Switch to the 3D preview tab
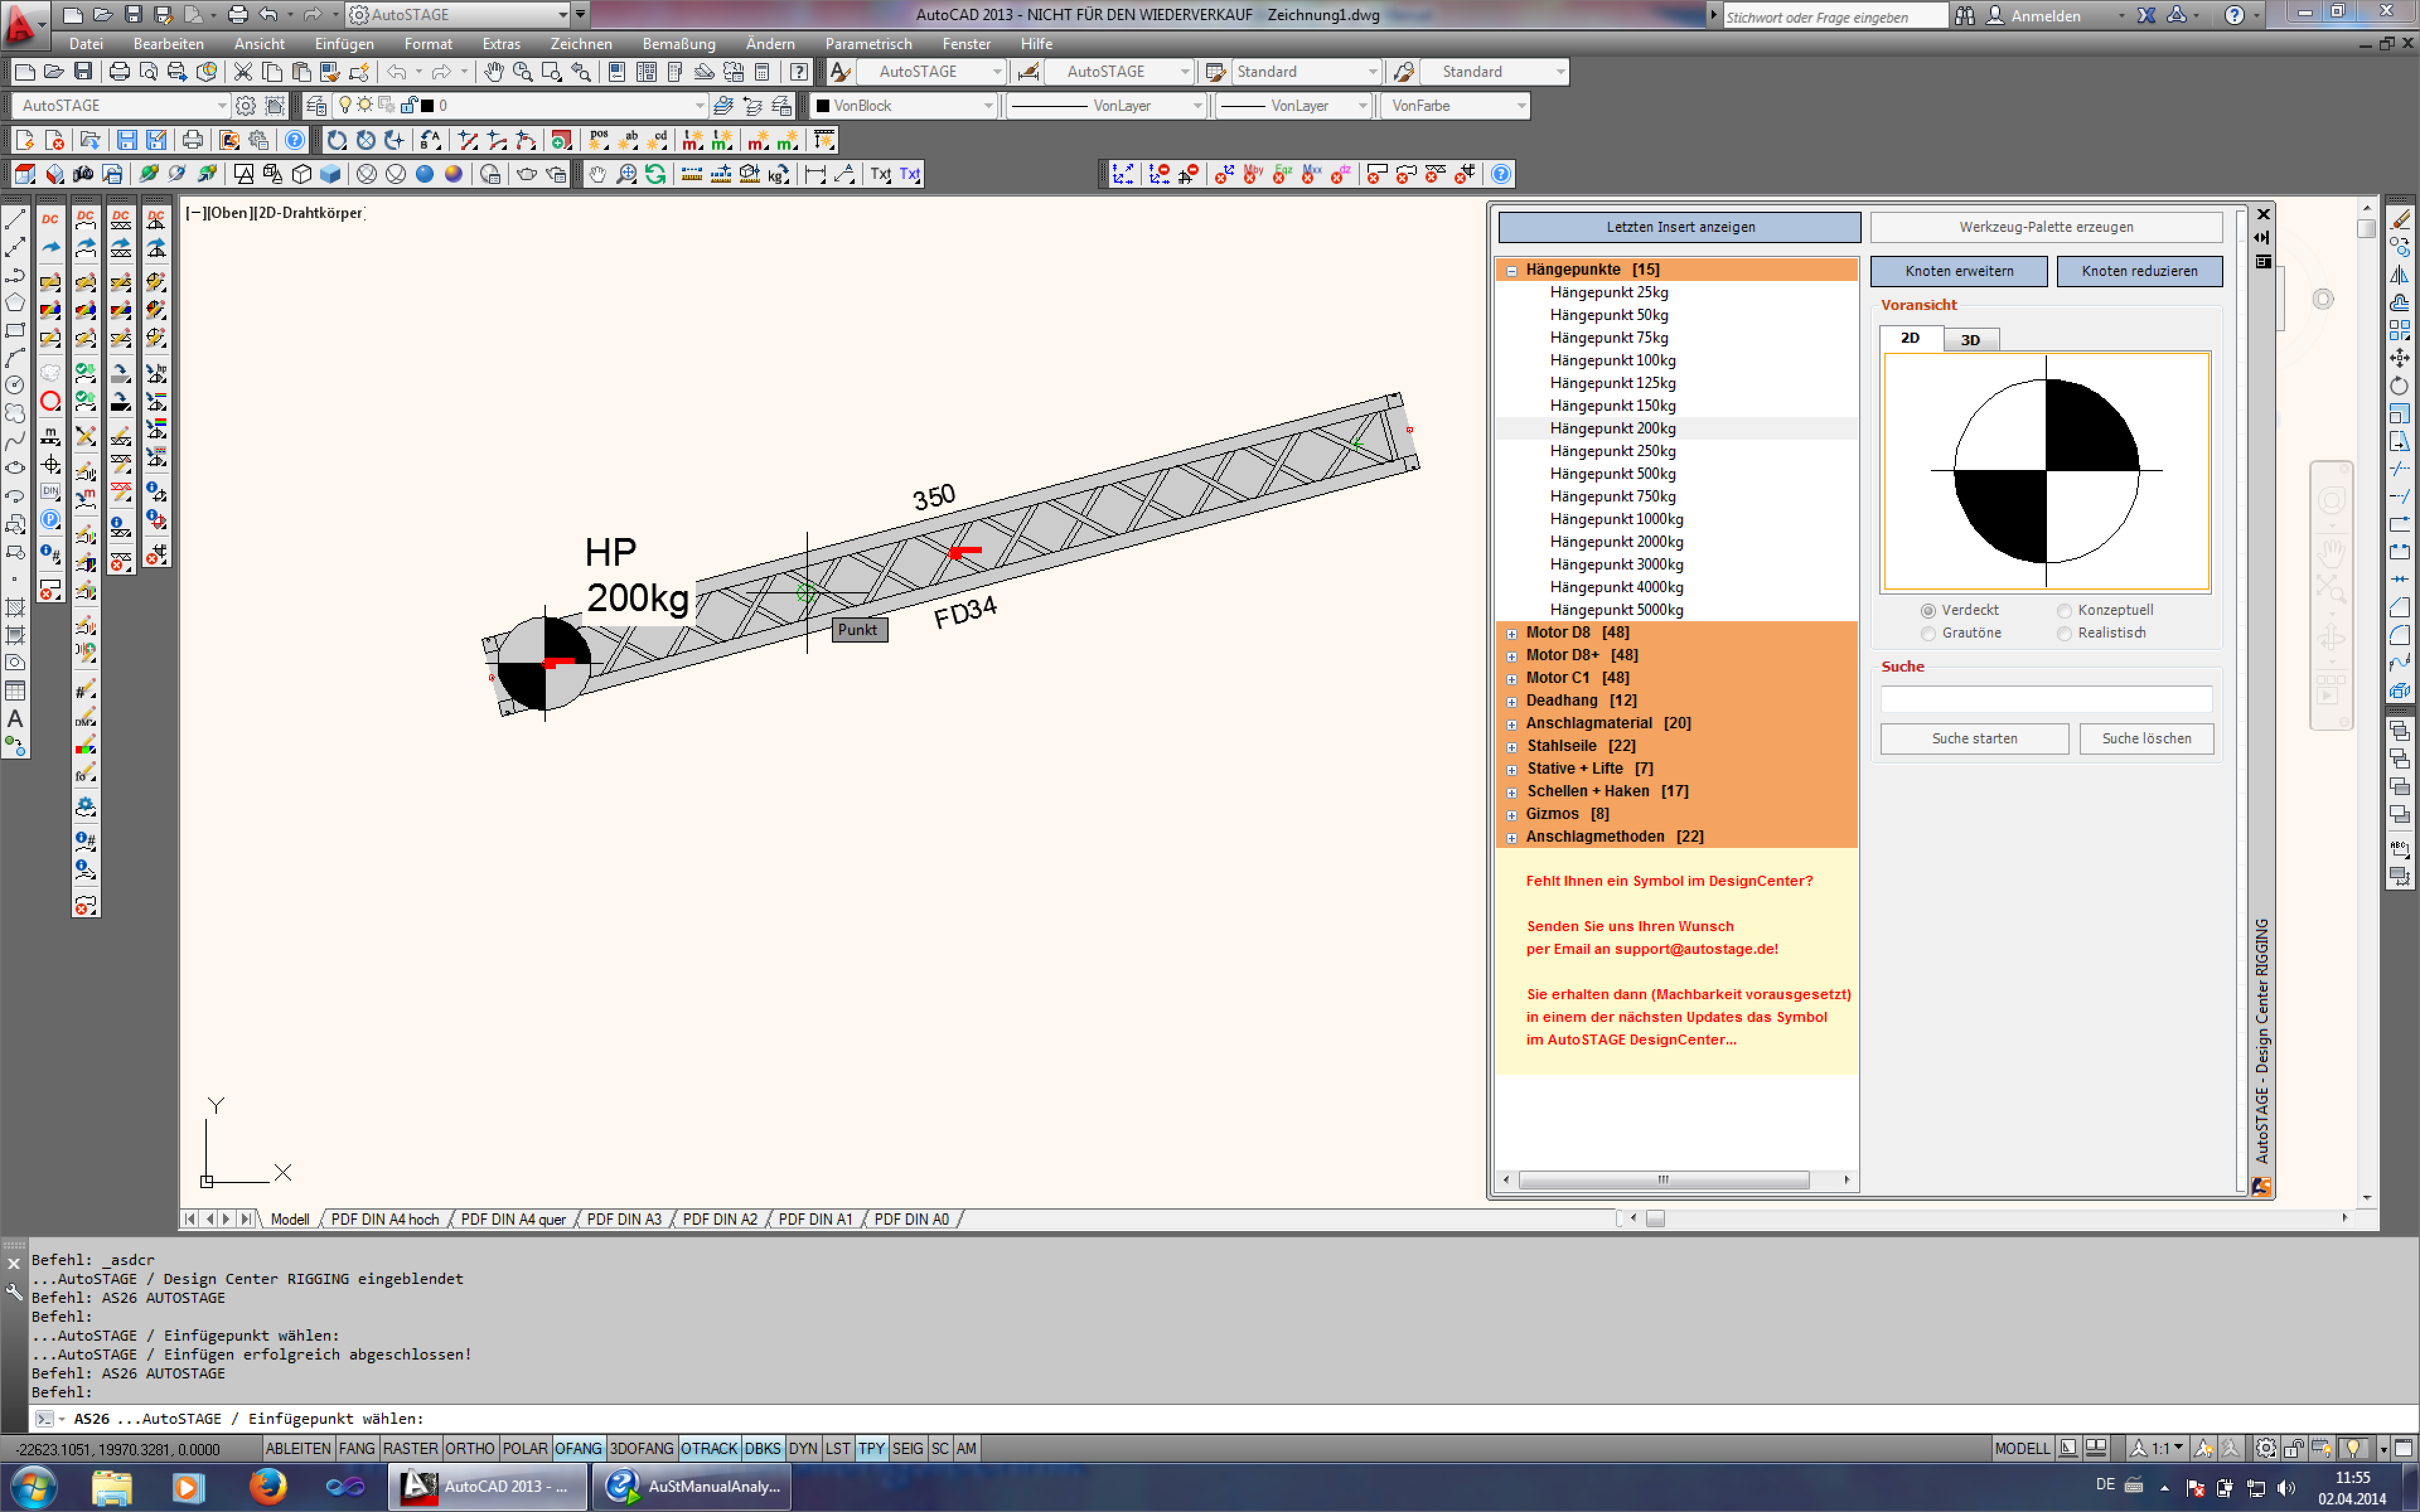 click(x=1970, y=340)
